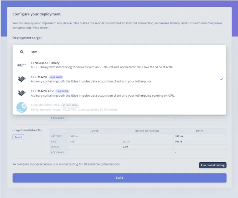Click the deployment target search field containing 'stm'

pos(119,52)
